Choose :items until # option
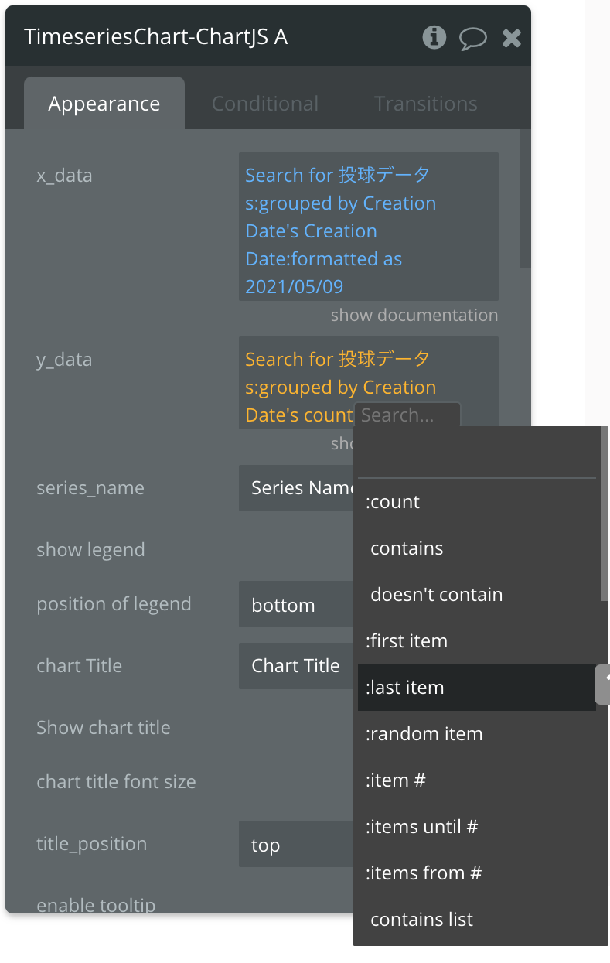610x963 pixels. 421,827
